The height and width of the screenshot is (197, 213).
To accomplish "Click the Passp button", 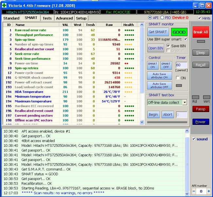I will tap(201, 109).
